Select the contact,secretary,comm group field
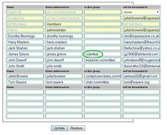 coord(103,76)
